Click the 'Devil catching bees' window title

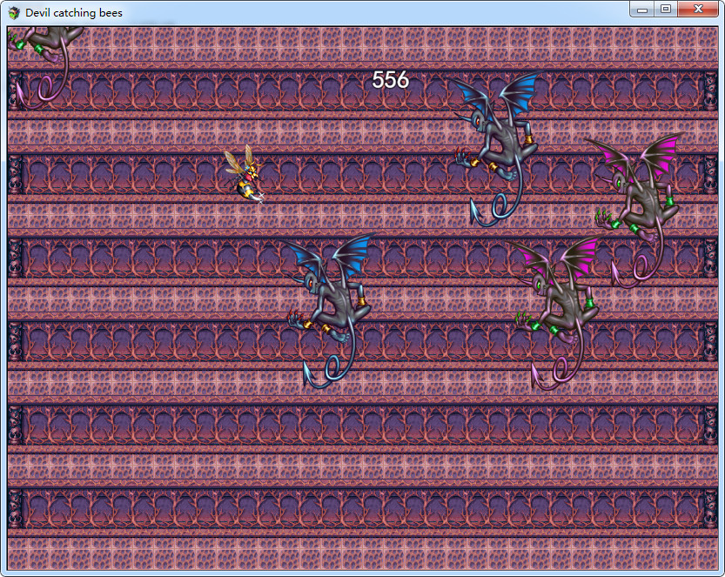point(74,13)
